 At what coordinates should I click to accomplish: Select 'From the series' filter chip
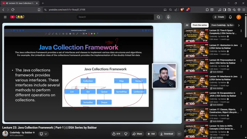pos(200,25)
